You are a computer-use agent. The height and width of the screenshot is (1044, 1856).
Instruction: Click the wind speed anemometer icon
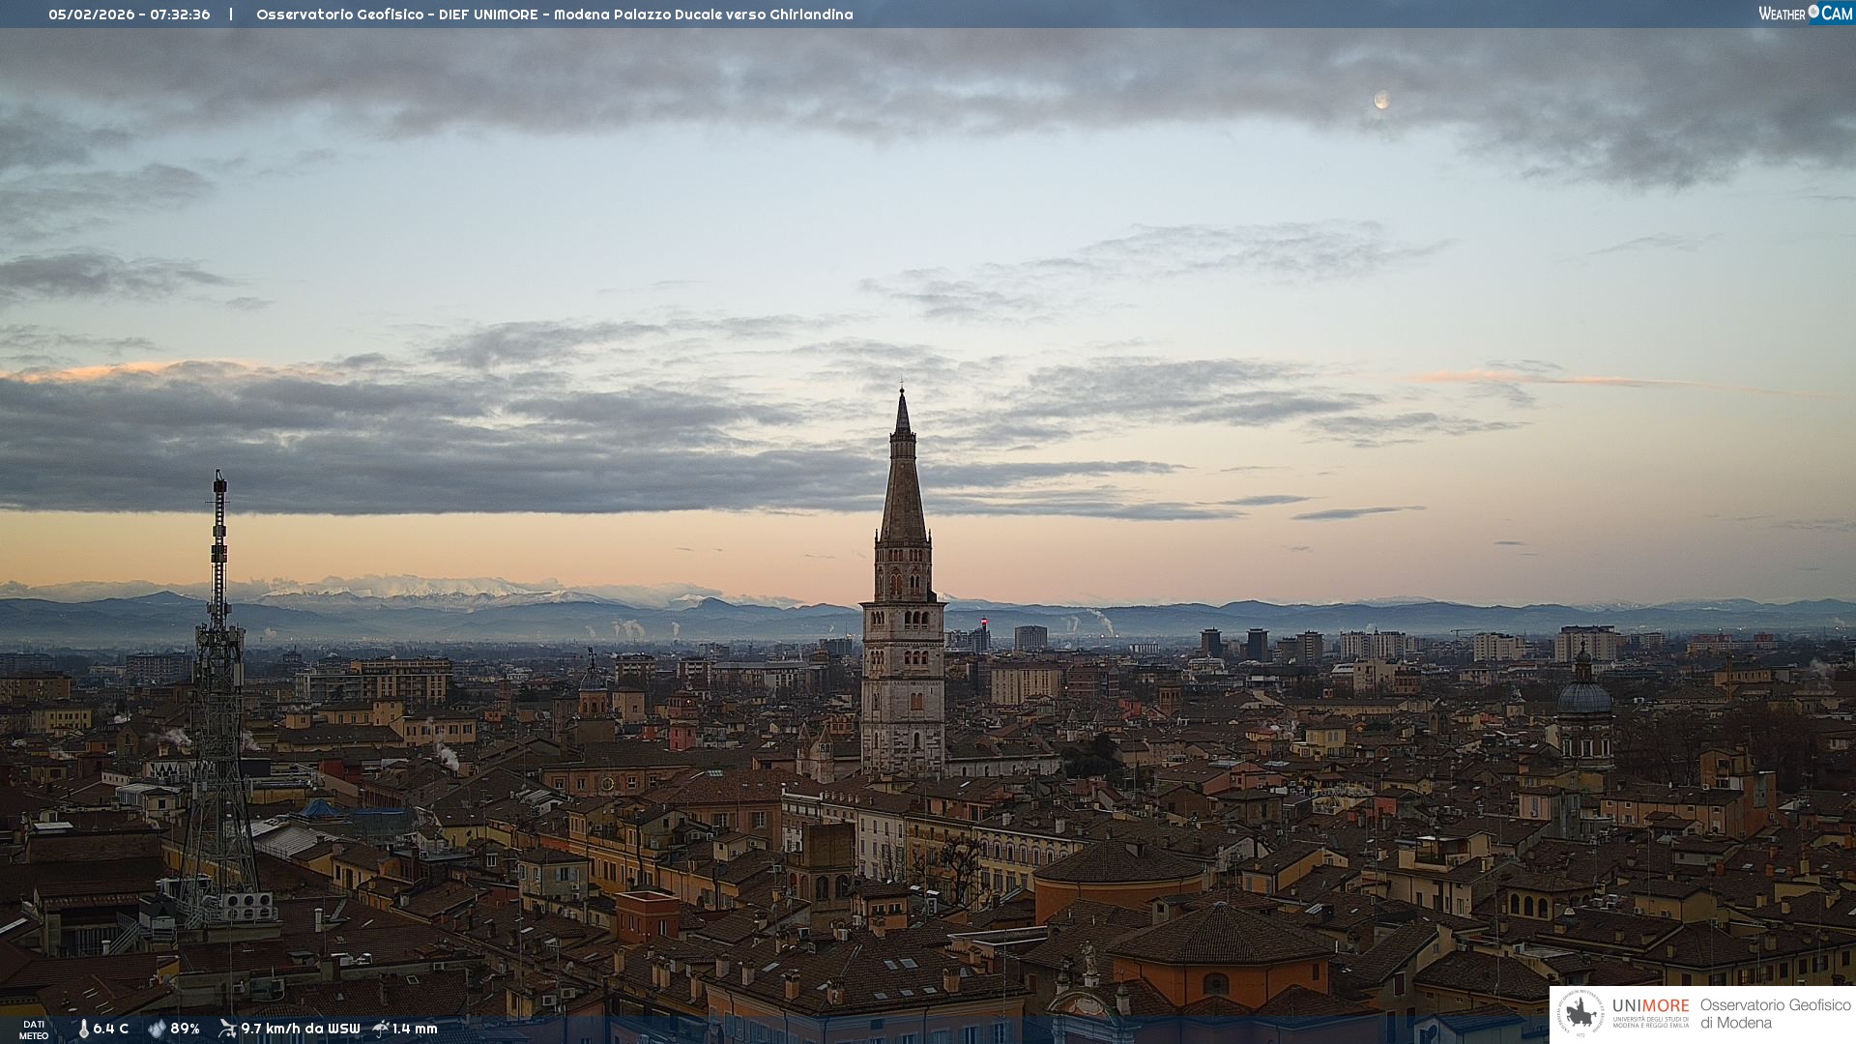pos(227,1029)
